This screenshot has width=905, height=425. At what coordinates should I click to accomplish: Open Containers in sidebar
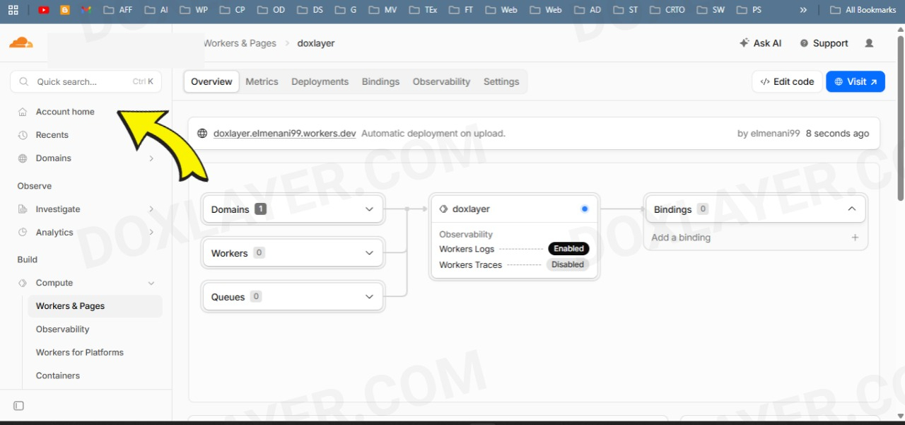tap(58, 376)
